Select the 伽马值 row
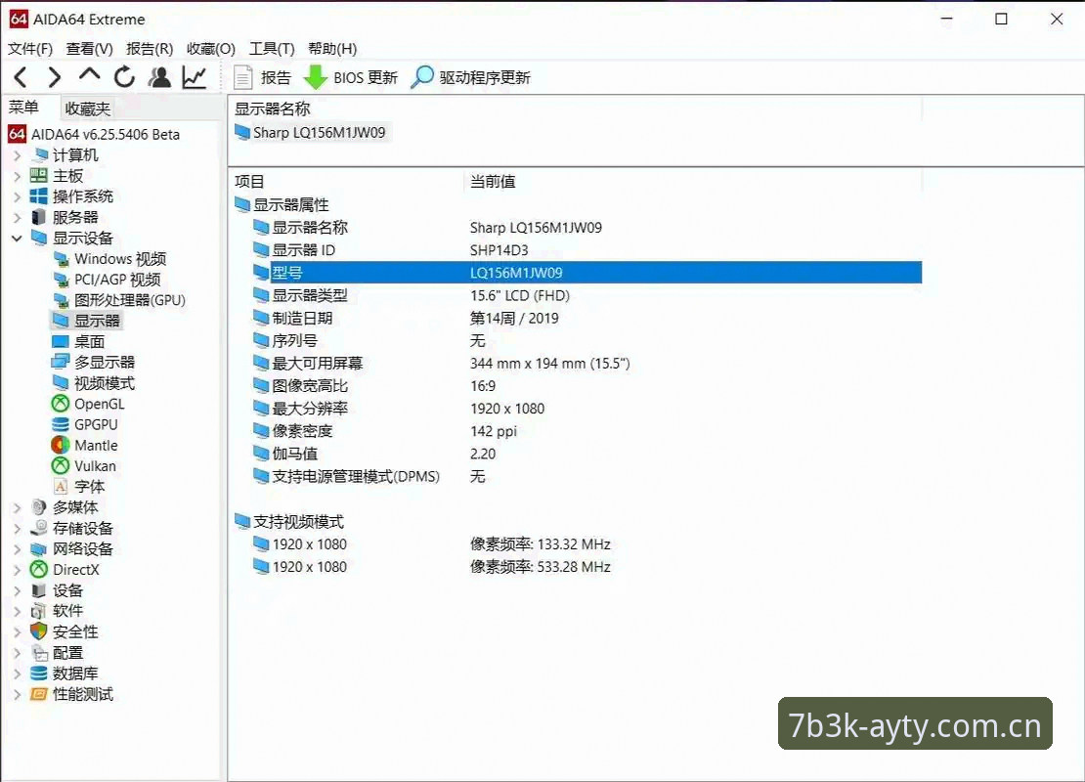Viewport: 1085px width, 782px height. click(586, 454)
